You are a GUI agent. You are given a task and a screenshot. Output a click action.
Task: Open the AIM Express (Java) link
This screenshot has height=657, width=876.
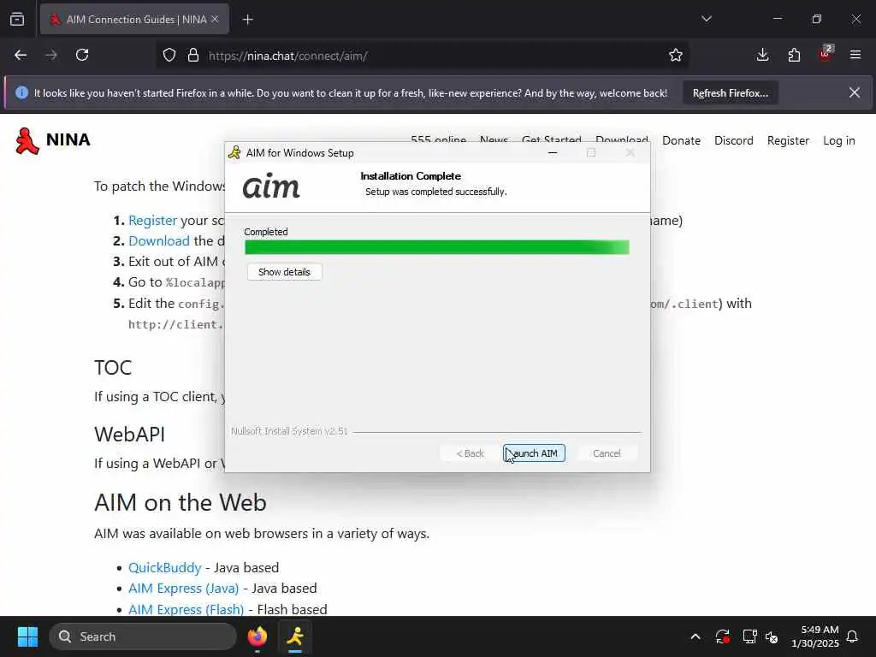183,589
